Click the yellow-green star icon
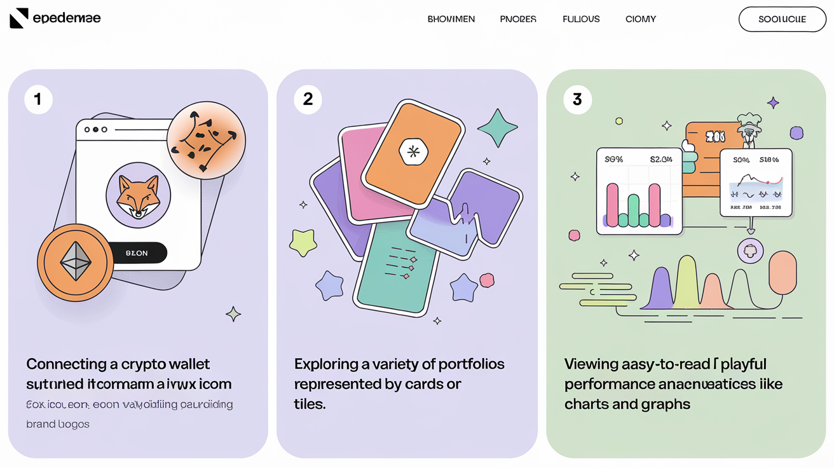 (x=303, y=243)
